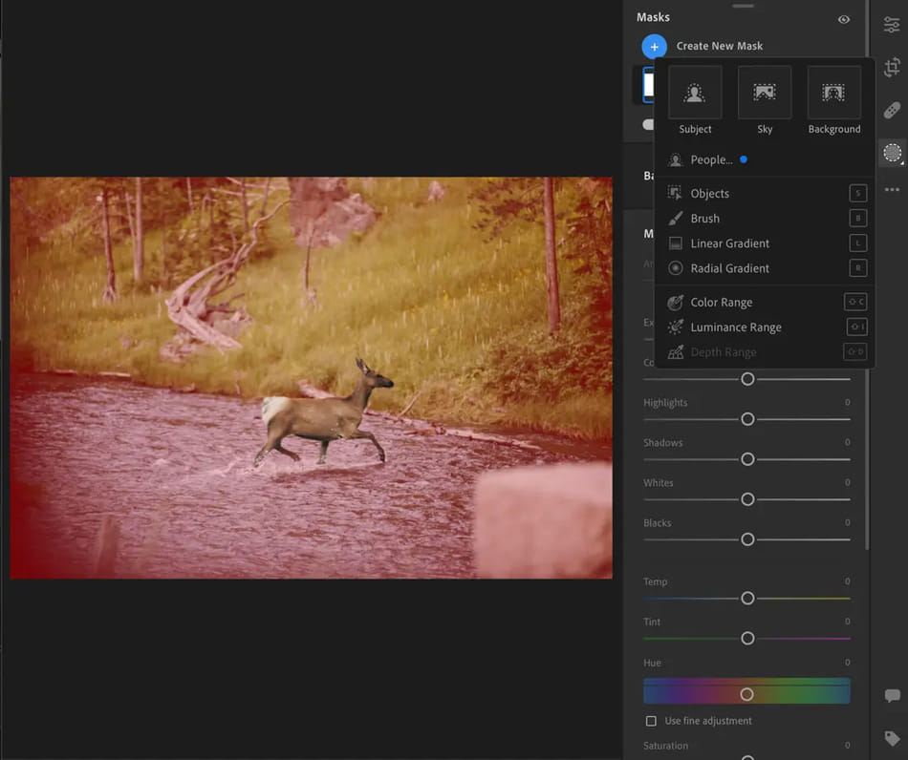Click the Whites slider handle
Viewport: 908px width, 760px height.
[x=747, y=499]
